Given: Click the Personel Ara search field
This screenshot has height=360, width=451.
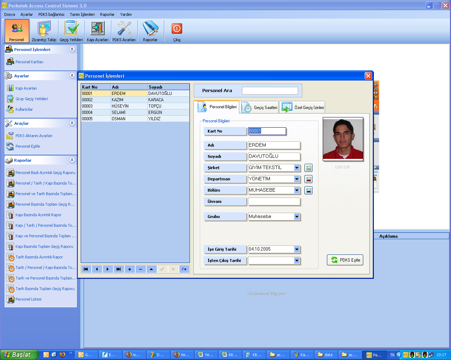Looking at the screenshot, I should [270, 91].
